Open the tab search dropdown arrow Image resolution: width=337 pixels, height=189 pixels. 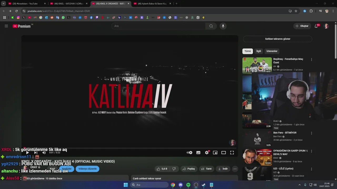point(3,4)
